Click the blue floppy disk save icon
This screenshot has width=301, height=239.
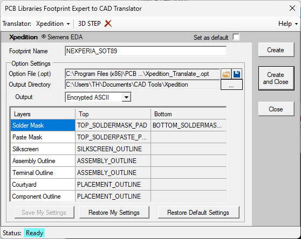pos(237,74)
